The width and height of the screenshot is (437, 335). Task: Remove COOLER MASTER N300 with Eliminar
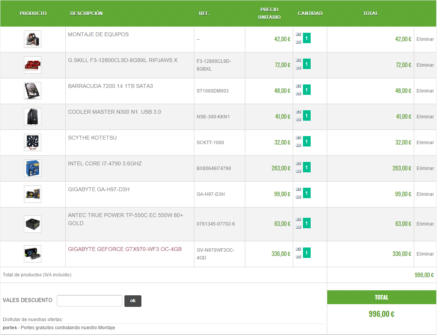[425, 117]
